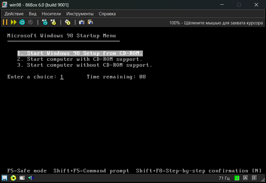Screen dimensions: 266x183
Task: Click the 'Microsoft Windows 98 Startup Menu' heading
Action: pos(62,36)
